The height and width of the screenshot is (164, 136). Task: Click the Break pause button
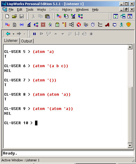(x=34, y=34)
